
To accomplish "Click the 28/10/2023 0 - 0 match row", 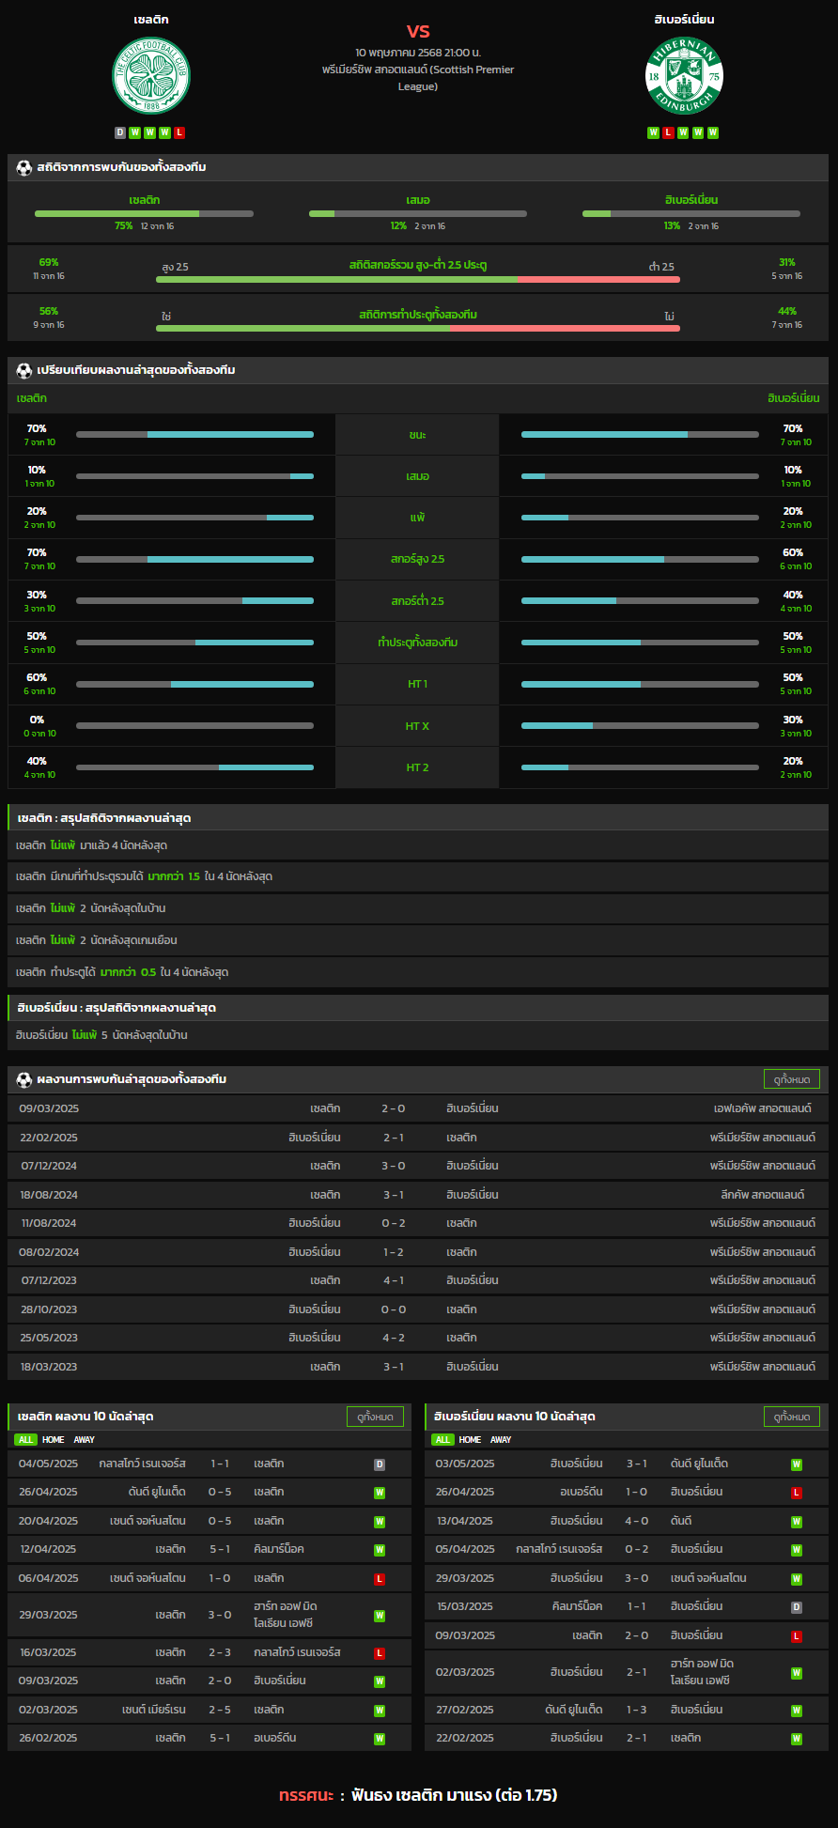I will [x=418, y=1309].
